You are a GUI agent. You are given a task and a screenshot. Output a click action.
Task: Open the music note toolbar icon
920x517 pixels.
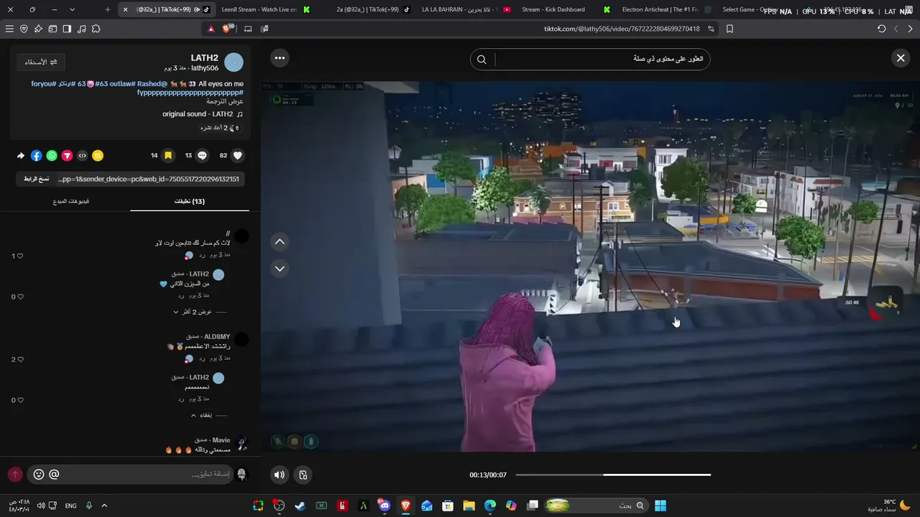coord(81,29)
